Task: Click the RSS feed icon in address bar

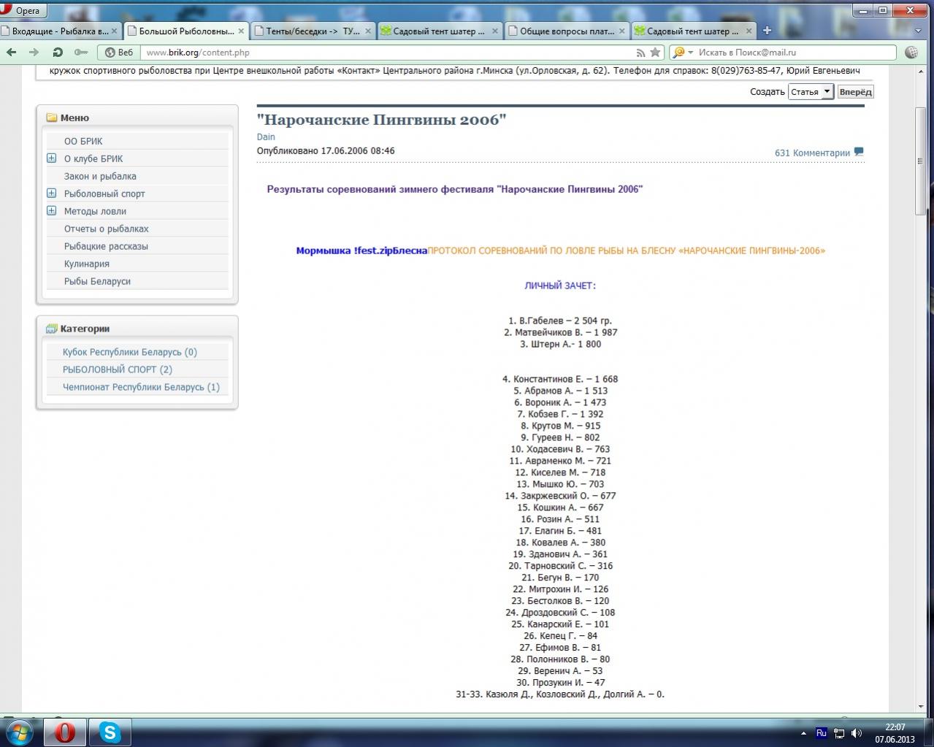Action: (x=640, y=53)
